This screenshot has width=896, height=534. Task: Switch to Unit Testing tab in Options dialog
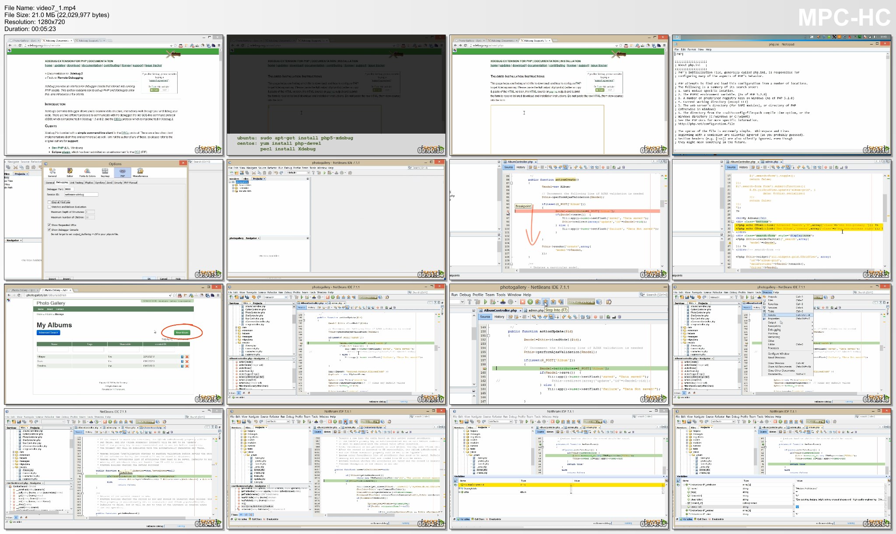click(x=77, y=183)
